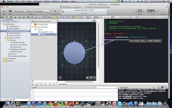Open main.m file

pos(13,54)
